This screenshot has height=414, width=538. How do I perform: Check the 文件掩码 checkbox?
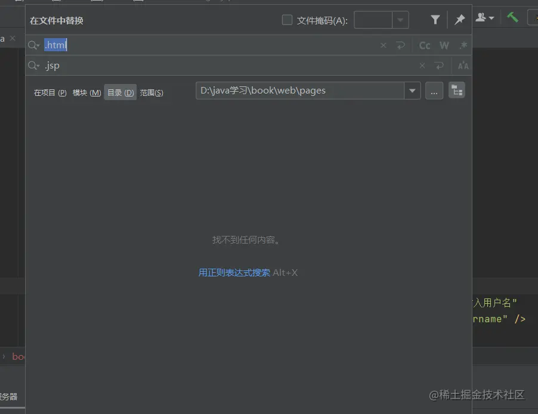click(x=286, y=19)
